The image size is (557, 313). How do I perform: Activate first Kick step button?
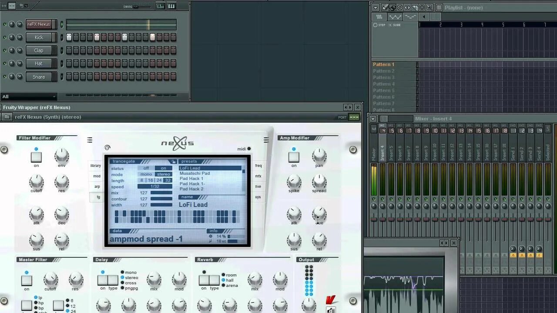[69, 37]
